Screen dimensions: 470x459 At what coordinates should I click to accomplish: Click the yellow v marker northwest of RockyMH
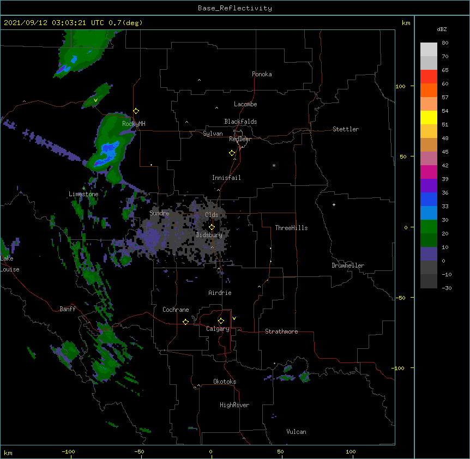95,100
